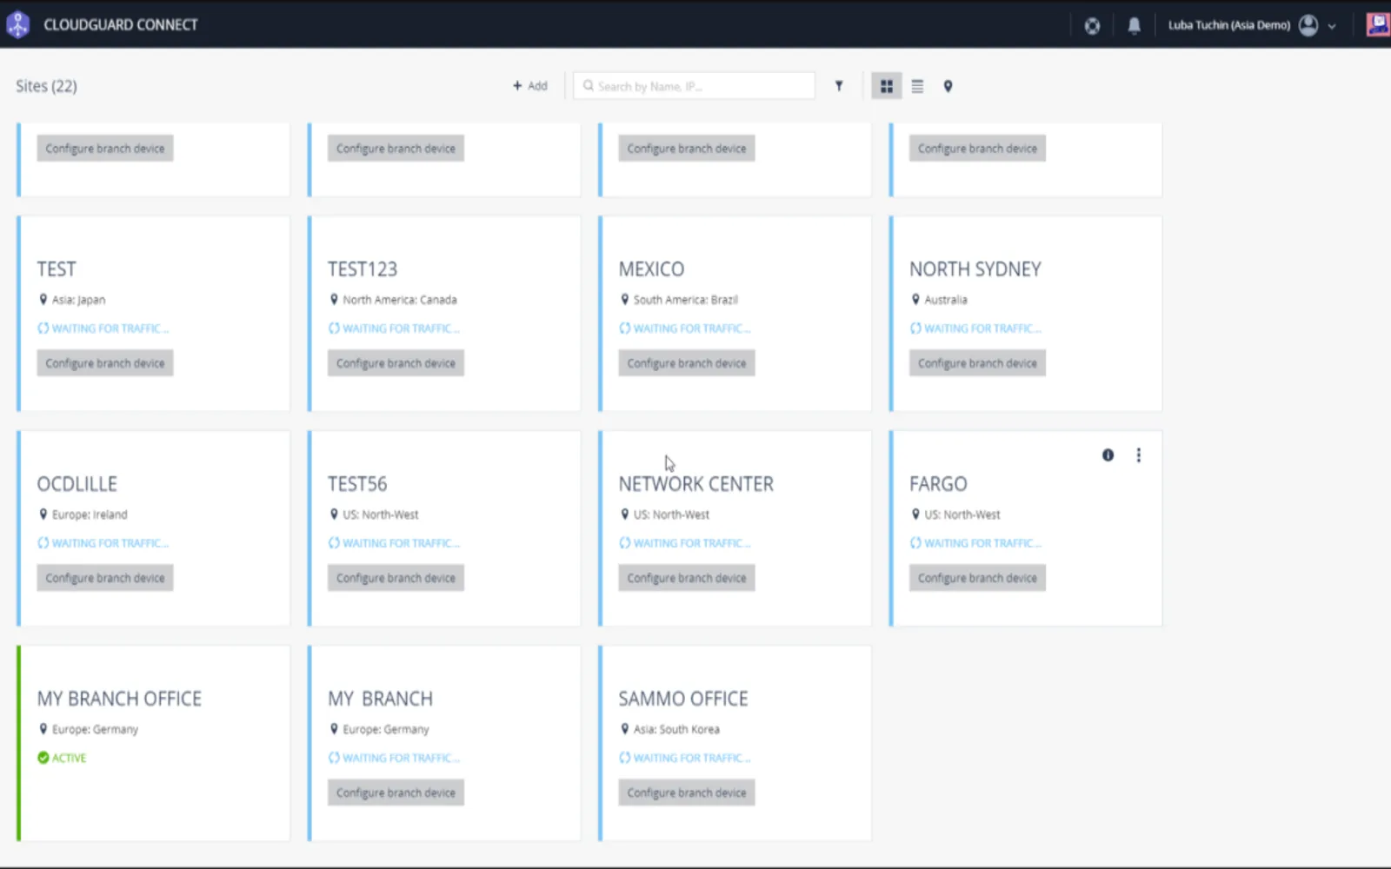Configure branch device for NETWORK CENTER
The width and height of the screenshot is (1391, 869).
point(687,578)
